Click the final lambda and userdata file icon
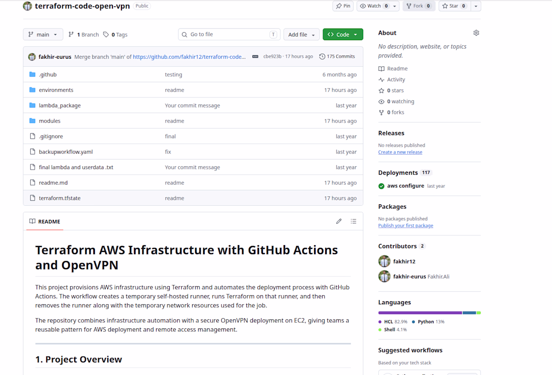Screen dimensions: 552x375 pyautogui.click(x=33, y=167)
